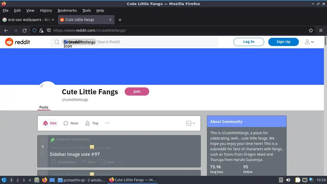Open the user account dropdown
Viewport: 327px width, 184px height.
pyautogui.click(x=309, y=42)
